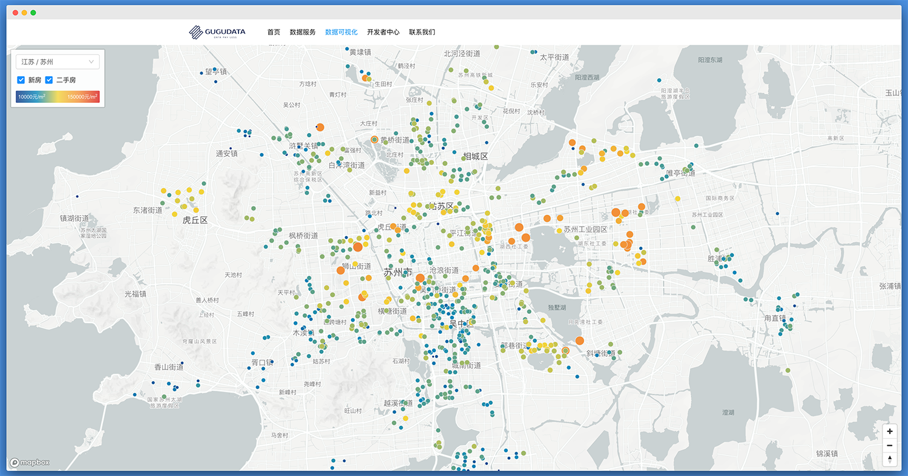
Task: Click the green window maximize button
Action: click(x=33, y=13)
